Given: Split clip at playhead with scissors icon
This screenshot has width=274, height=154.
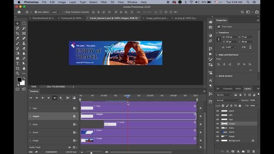Looking at the screenshot, I should click(x=68, y=98).
